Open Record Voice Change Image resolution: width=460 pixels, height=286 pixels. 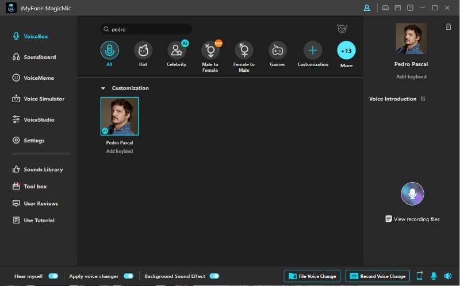point(378,276)
